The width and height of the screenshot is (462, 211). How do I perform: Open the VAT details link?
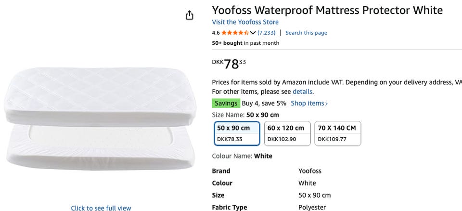pos(303,92)
